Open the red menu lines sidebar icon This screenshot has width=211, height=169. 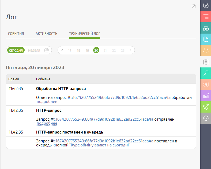206,17
